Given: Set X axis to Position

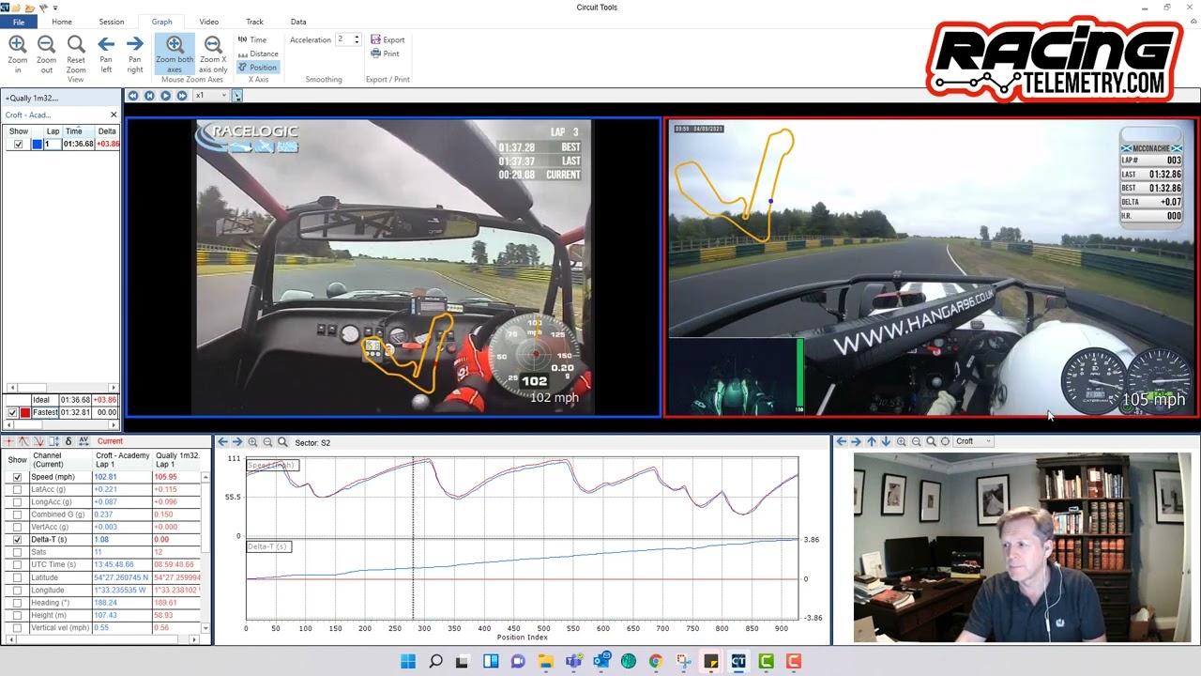Looking at the screenshot, I should pyautogui.click(x=258, y=68).
